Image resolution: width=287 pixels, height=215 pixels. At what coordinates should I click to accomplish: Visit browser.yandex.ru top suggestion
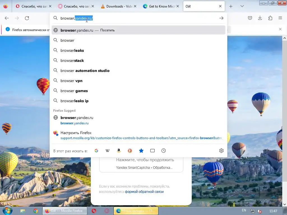point(138,30)
